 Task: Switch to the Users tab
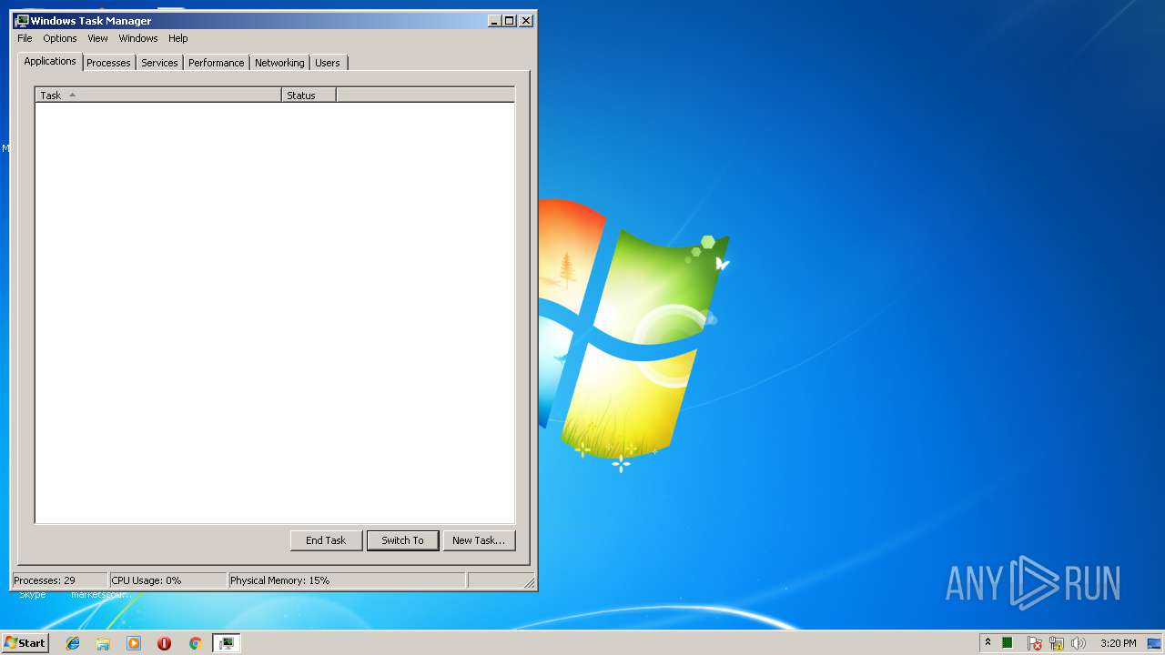pos(328,63)
